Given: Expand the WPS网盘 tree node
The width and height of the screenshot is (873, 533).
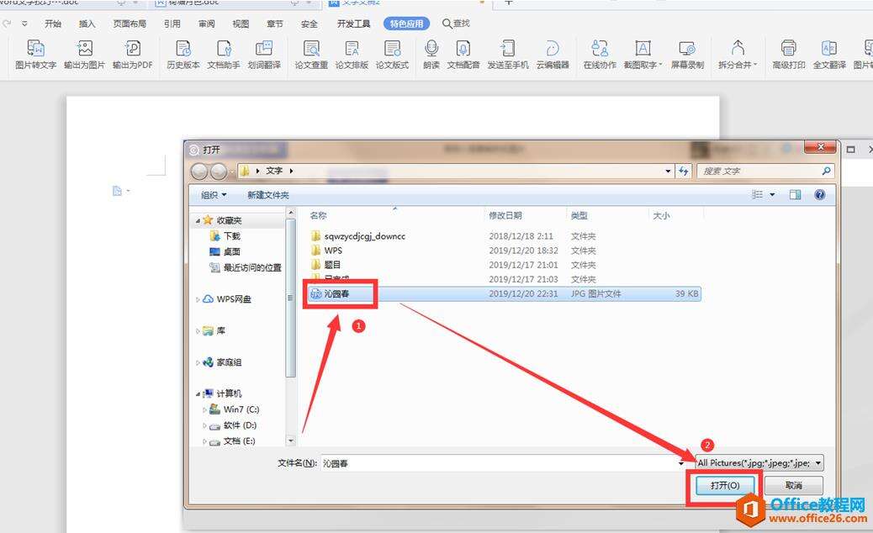Looking at the screenshot, I should (198, 299).
